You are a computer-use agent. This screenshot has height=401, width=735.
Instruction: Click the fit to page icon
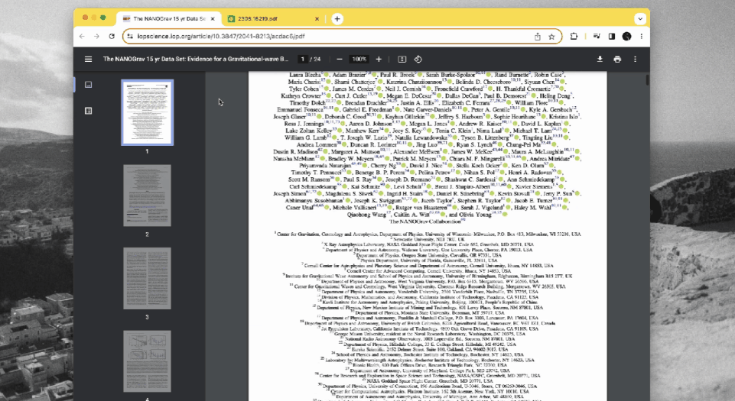tap(402, 59)
